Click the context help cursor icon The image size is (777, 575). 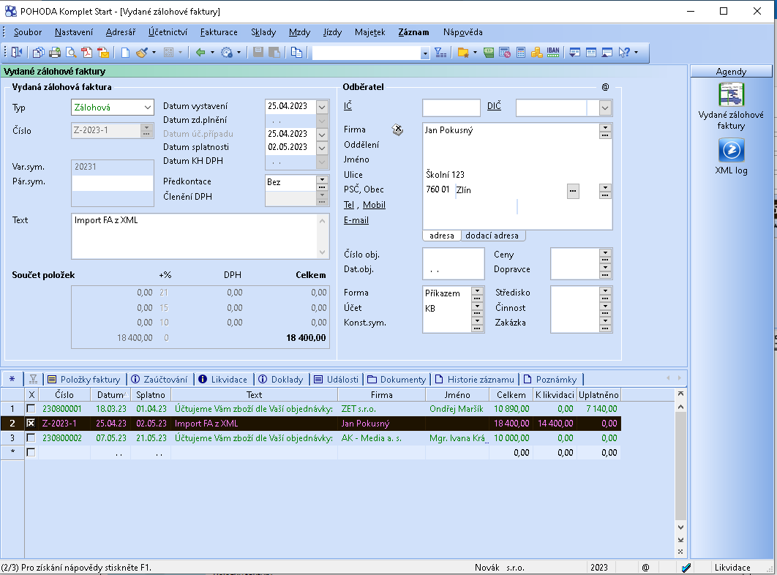tap(624, 52)
